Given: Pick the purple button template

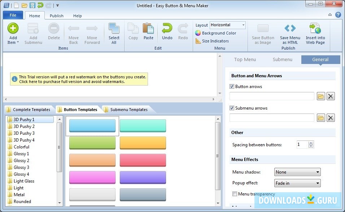Looking at the screenshot, I should pos(143,178).
